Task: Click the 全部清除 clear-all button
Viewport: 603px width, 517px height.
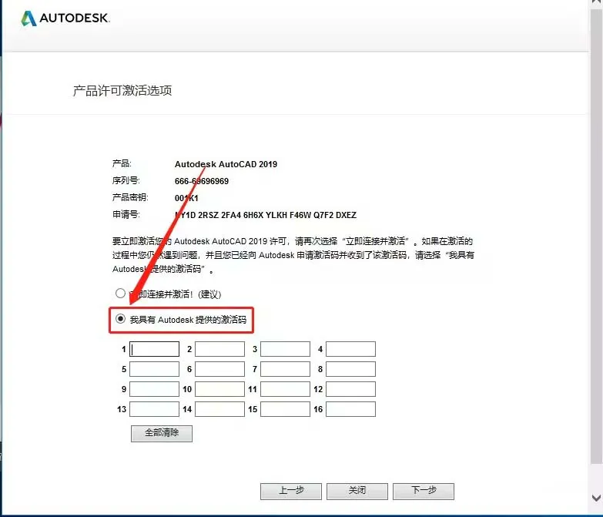Action: pyautogui.click(x=162, y=434)
